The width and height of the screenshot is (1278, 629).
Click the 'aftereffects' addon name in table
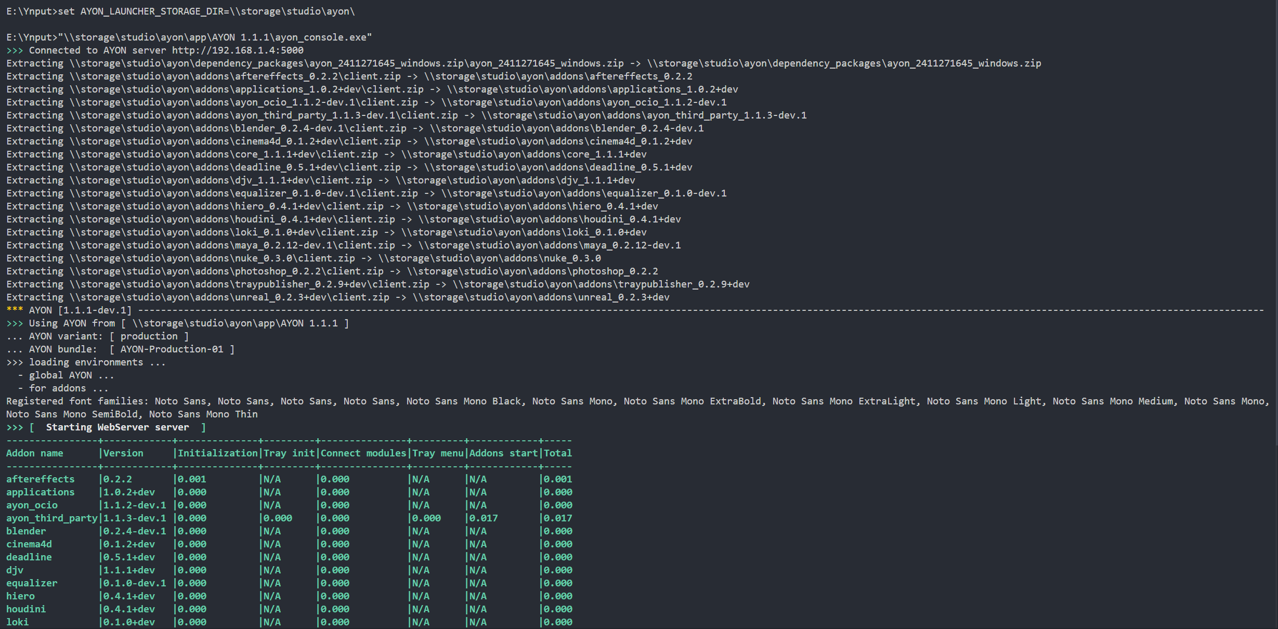(41, 479)
